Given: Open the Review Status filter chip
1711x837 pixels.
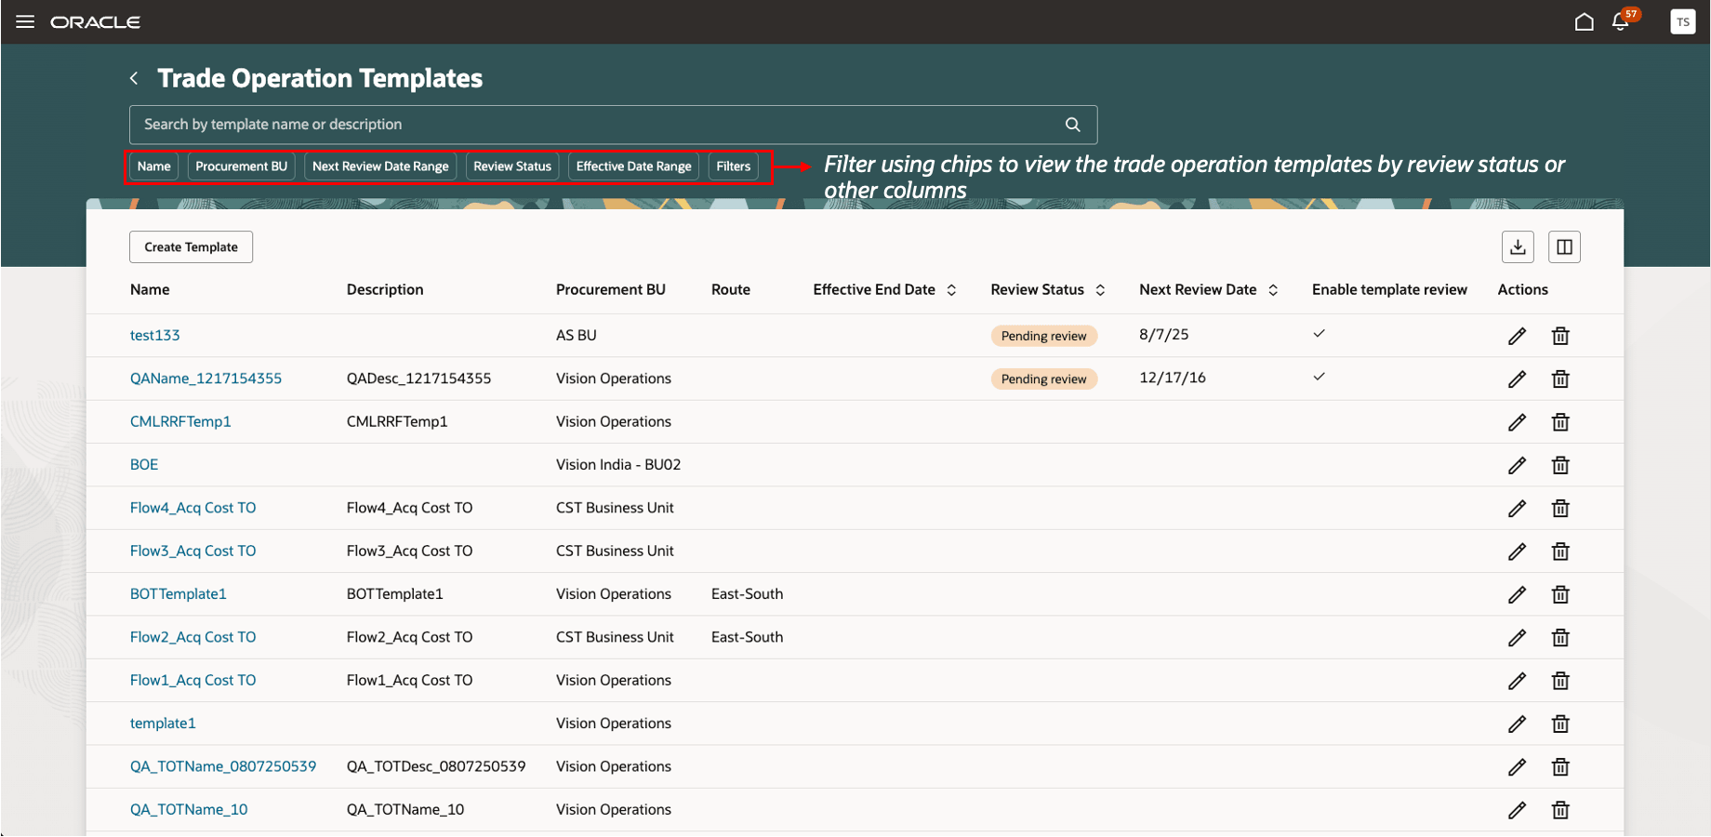Looking at the screenshot, I should [x=512, y=166].
